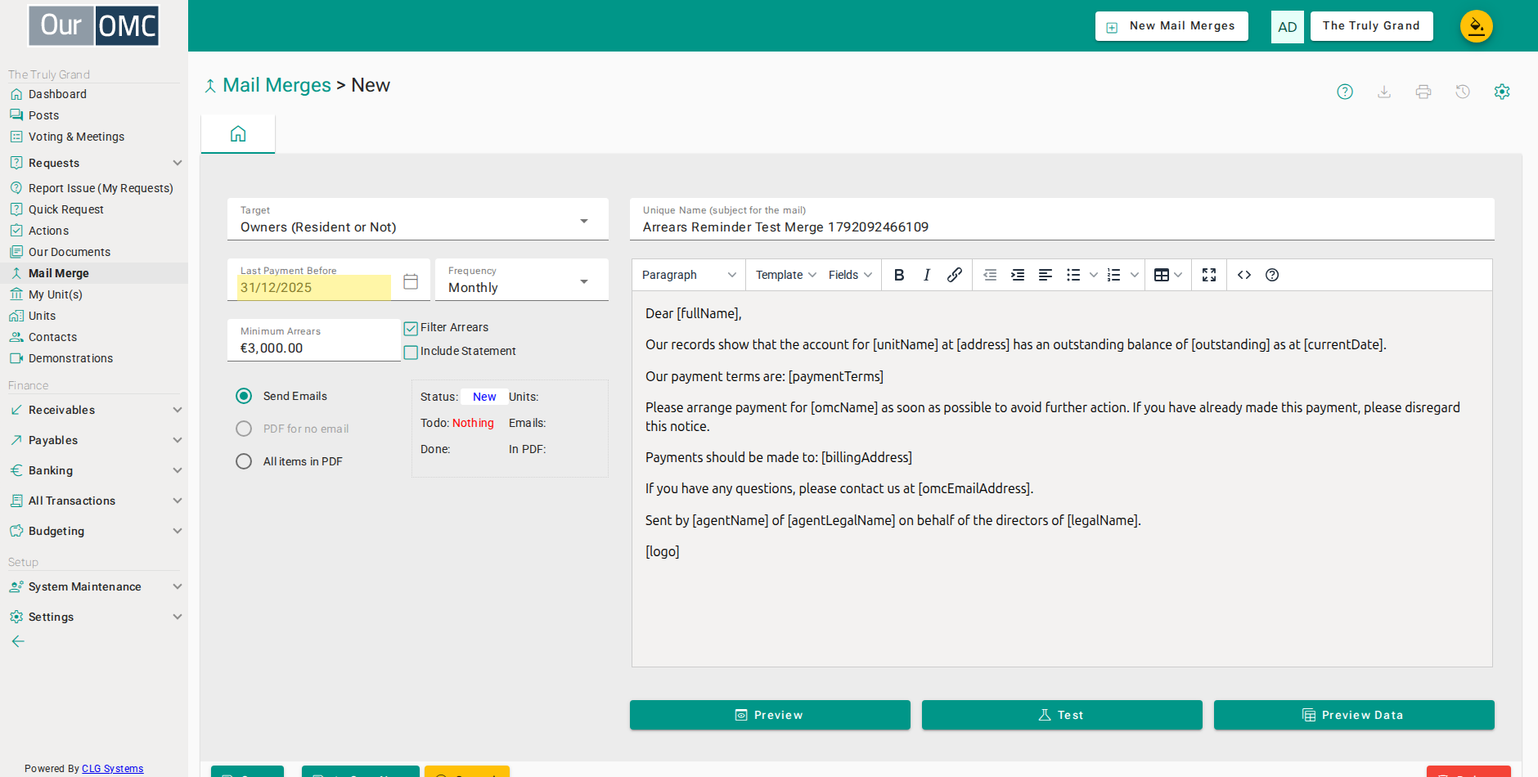Click the print icon
This screenshot has width=1538, height=777.
coord(1423,92)
